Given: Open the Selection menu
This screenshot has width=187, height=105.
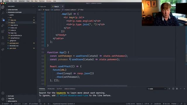Looking at the screenshot, I should pyautogui.click(x=22, y=1).
